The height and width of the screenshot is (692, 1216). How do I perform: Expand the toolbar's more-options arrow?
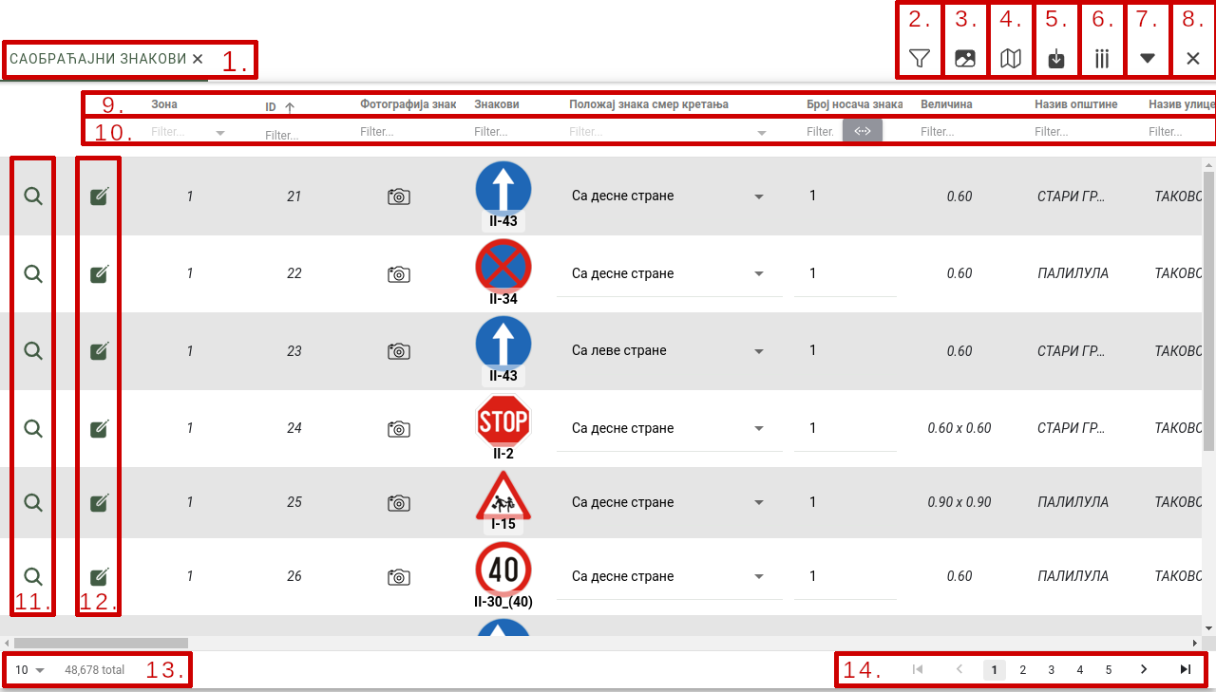tap(1148, 59)
